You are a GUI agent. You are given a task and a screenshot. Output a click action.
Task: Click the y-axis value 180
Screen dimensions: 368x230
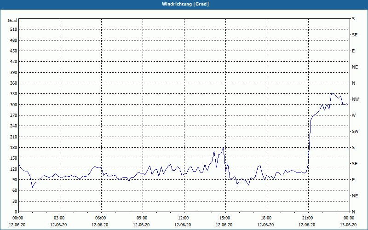point(14,148)
